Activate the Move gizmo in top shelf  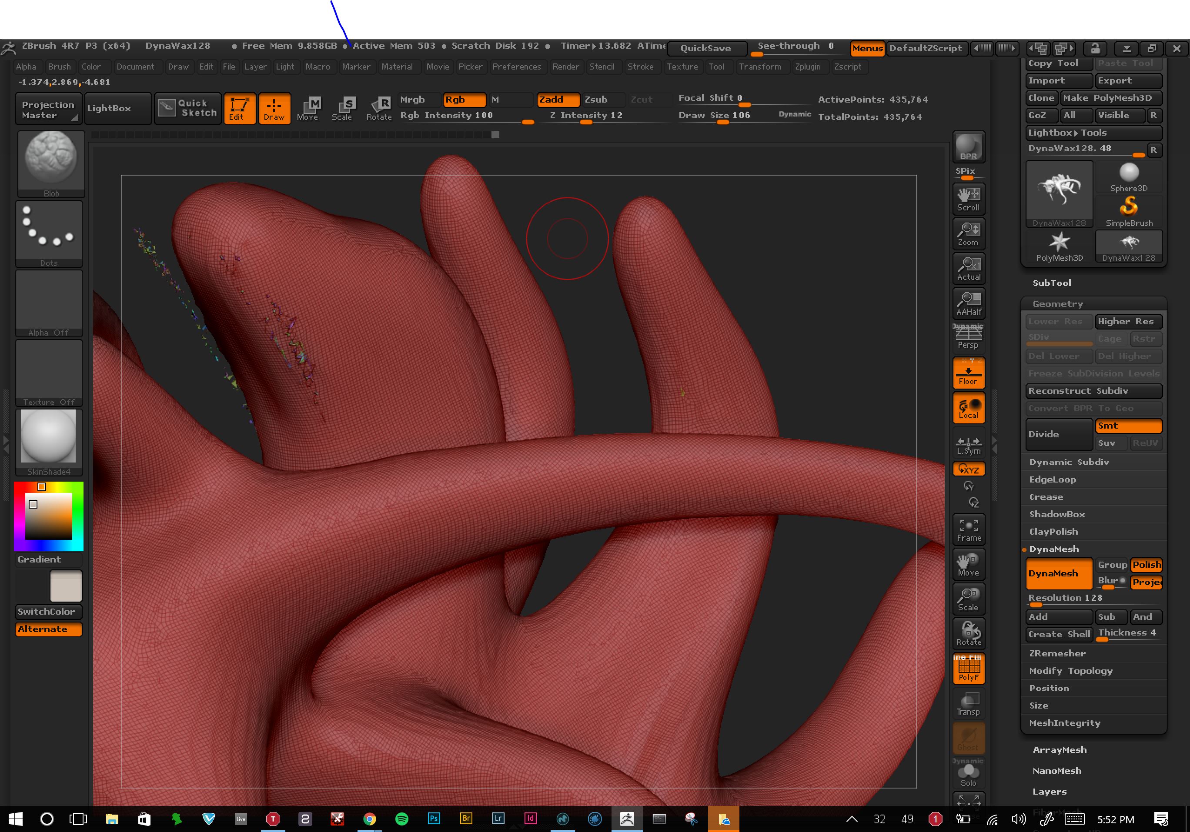click(308, 108)
